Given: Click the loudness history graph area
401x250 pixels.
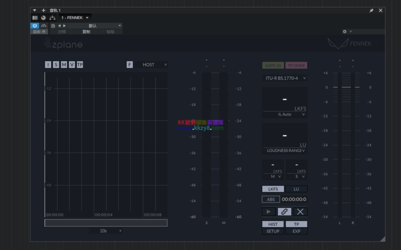Looking at the screenshot, I should 106,144.
